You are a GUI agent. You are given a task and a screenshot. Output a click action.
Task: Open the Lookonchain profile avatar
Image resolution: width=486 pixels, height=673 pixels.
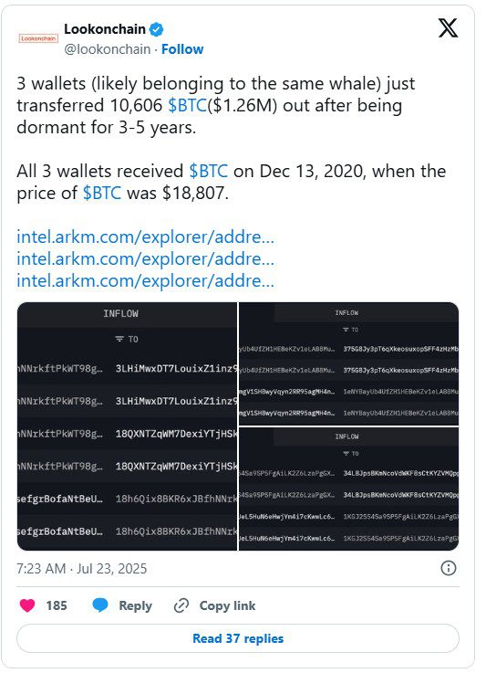tap(38, 38)
